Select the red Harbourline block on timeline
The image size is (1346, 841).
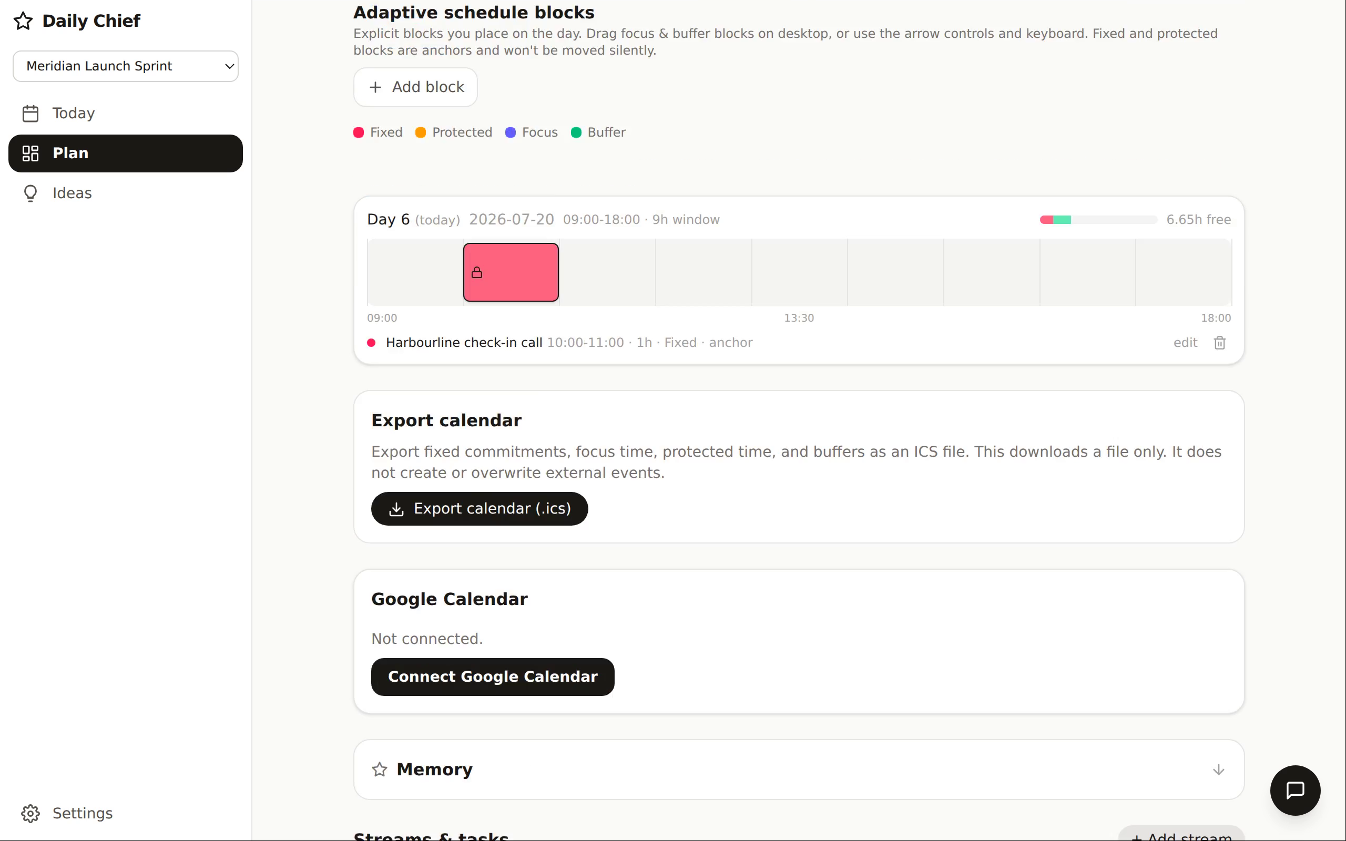pyautogui.click(x=511, y=273)
